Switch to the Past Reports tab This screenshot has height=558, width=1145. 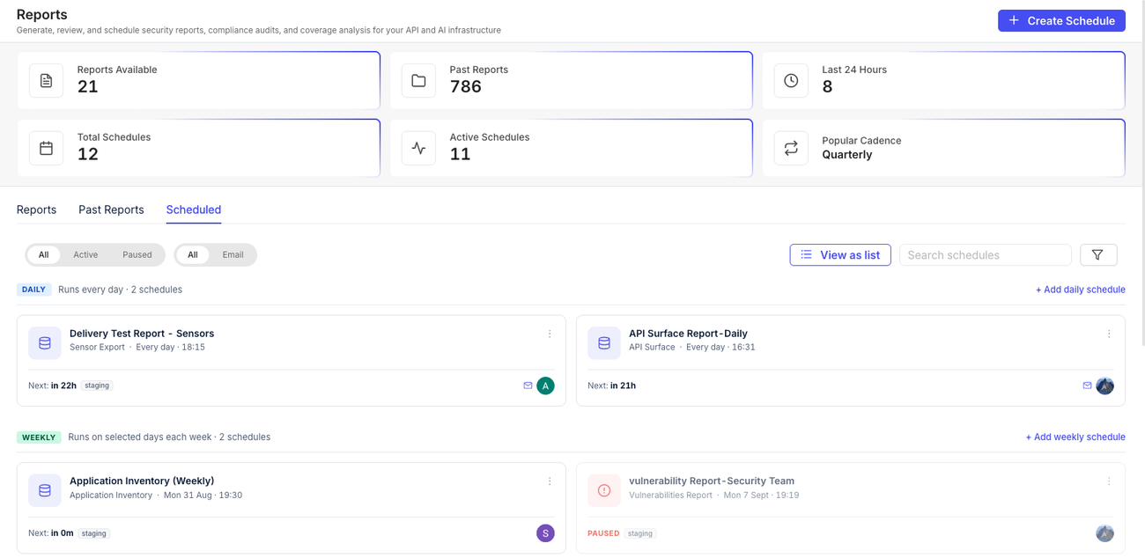click(x=111, y=209)
